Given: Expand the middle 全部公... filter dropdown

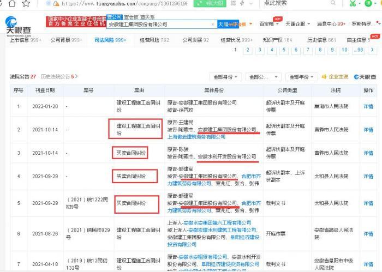Looking at the screenshot, I should click(263, 77).
